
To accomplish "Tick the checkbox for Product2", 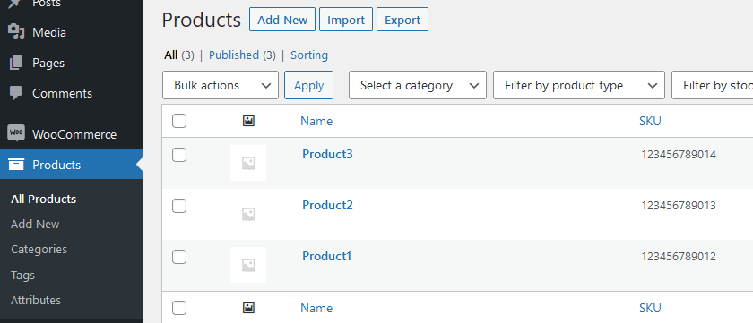I will click(179, 206).
